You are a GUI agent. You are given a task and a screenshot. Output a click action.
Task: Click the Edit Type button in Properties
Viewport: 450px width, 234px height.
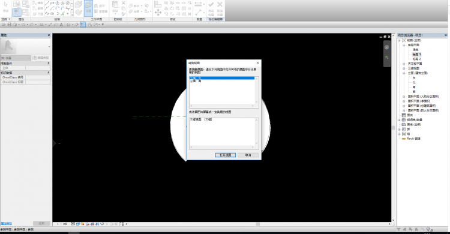coord(41,58)
